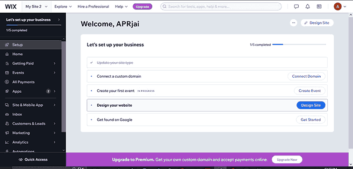Viewport: 353px width, 169px height.
Task: Click the user avatar A
Action: tap(337, 7)
